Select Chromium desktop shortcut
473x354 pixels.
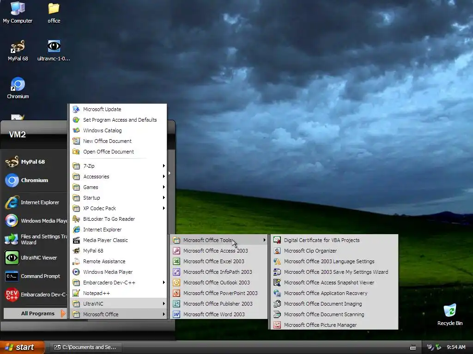[18, 88]
